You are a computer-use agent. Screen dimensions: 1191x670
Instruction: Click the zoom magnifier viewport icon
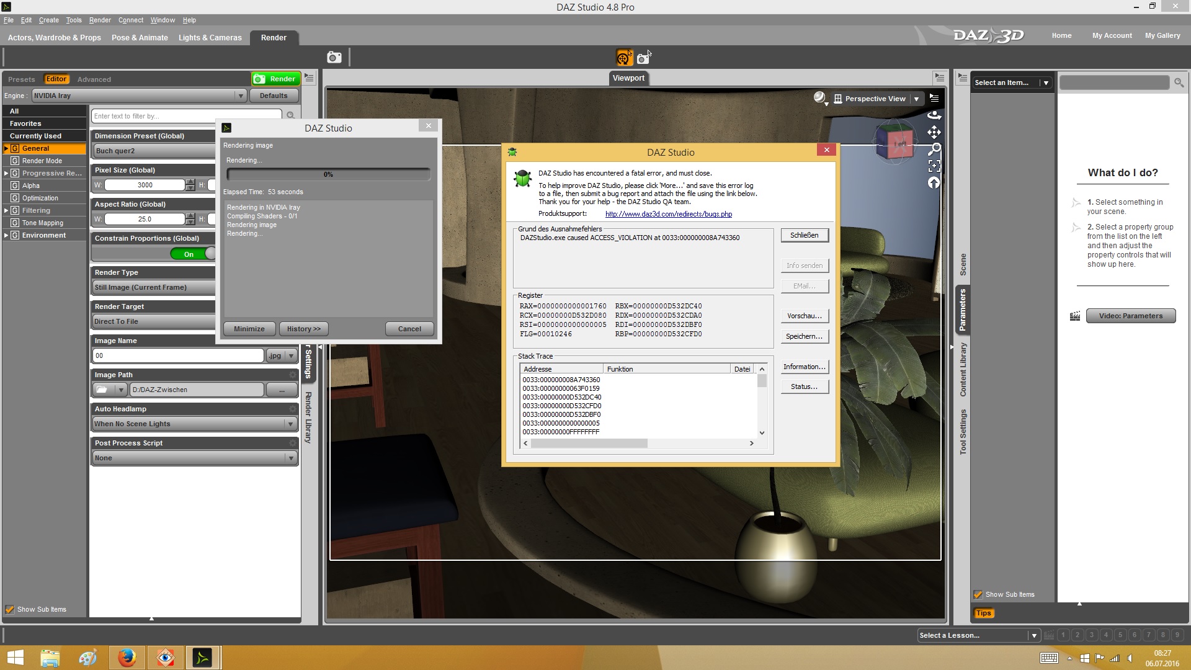click(934, 149)
